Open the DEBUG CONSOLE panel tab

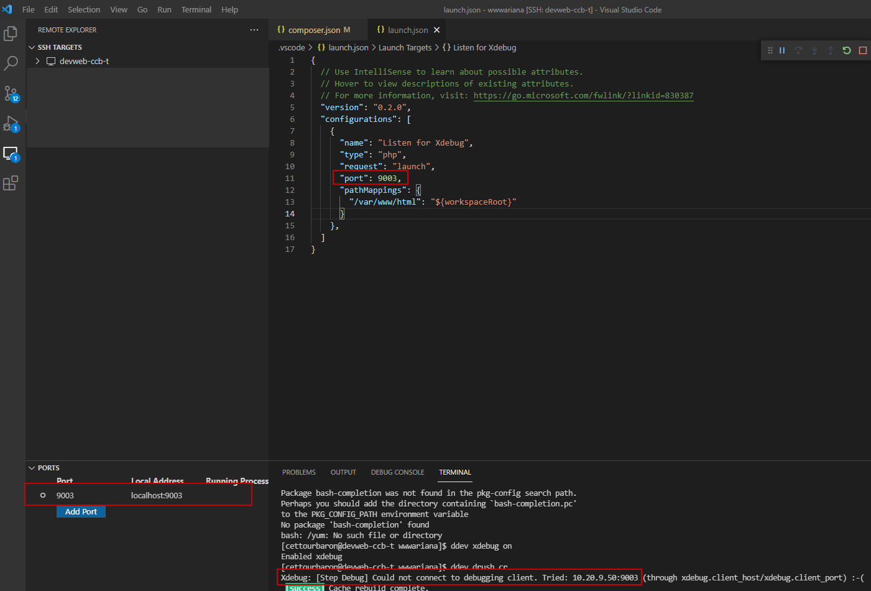click(397, 472)
